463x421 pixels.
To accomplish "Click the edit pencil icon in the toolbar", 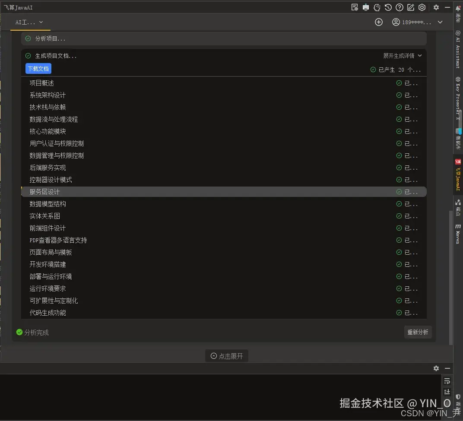I will (410, 7).
